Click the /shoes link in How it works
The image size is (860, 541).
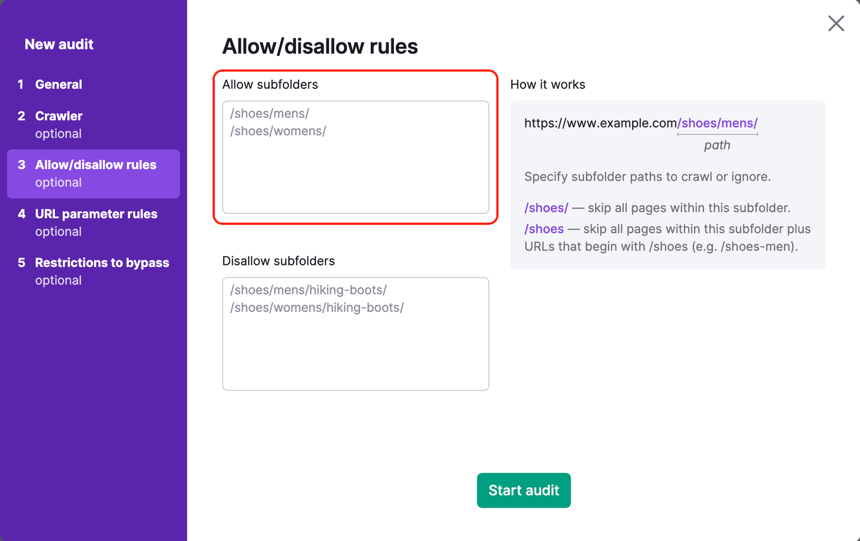click(543, 228)
